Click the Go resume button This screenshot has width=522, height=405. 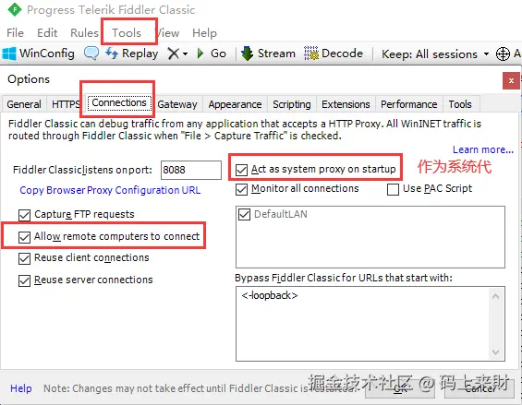tap(212, 54)
